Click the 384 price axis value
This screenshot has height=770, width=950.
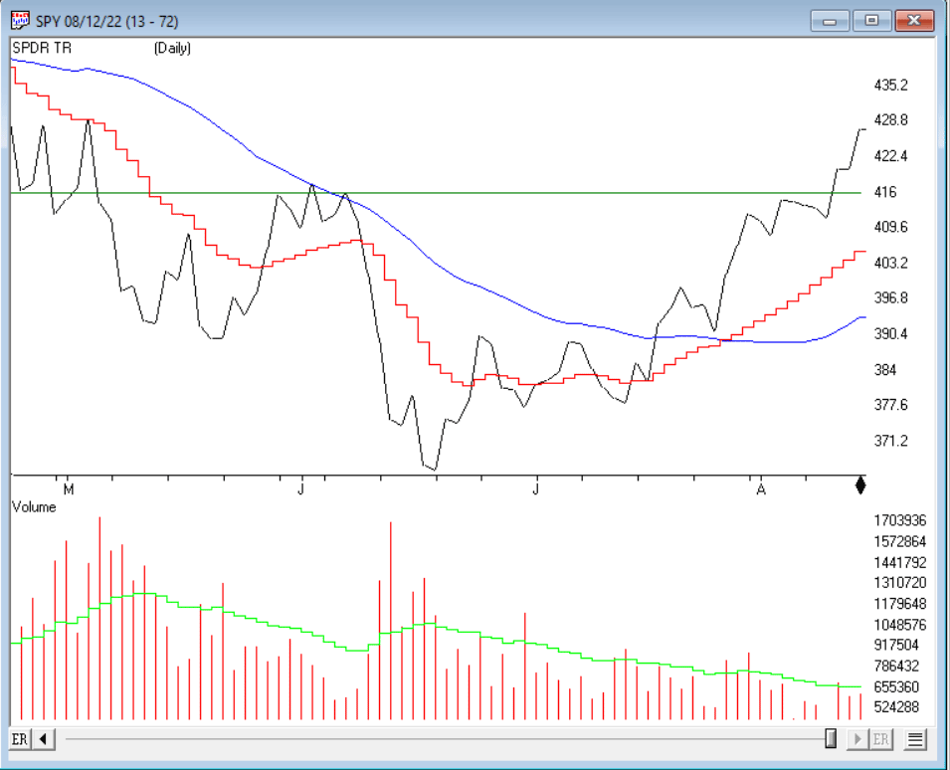[x=884, y=369]
